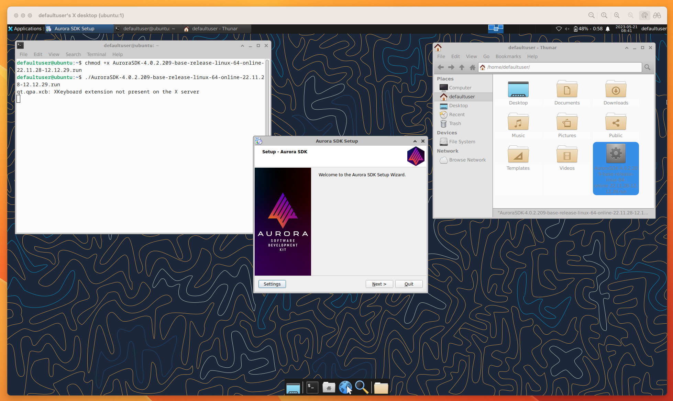
Task: Click the Forward arrow in Thunar toolbar
Action: (x=451, y=67)
